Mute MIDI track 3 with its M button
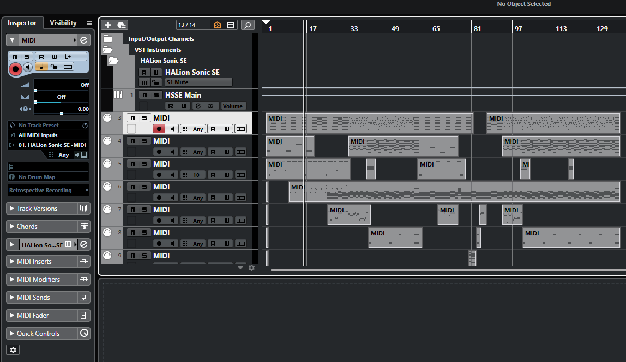This screenshot has width=626, height=362. [x=133, y=118]
